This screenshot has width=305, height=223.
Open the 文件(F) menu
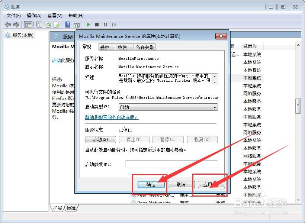click(x=14, y=16)
